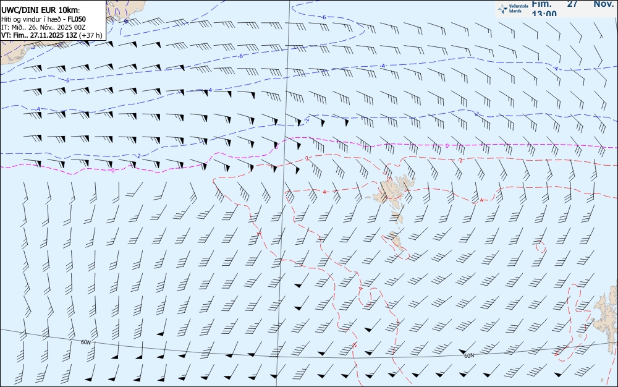618x387 pixels.
Task: Click the '60N' label near the right side
Action: (469, 355)
